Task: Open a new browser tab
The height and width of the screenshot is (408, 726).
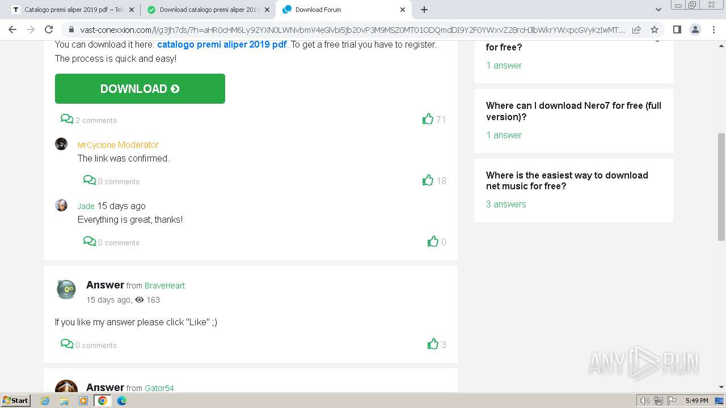Action: point(424,10)
